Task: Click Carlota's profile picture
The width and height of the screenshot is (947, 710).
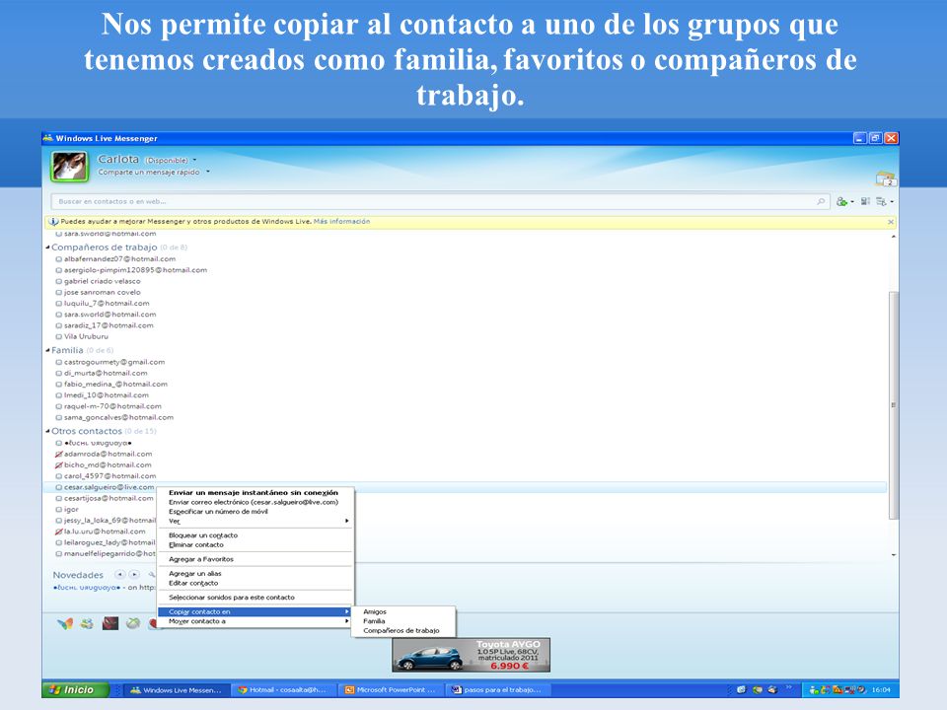Action: click(69, 167)
